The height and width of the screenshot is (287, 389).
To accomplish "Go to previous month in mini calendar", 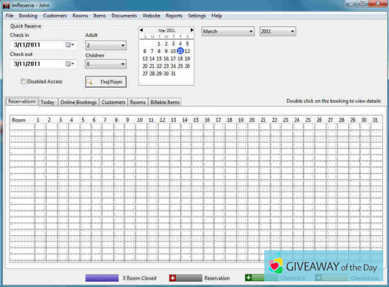I will 142,30.
